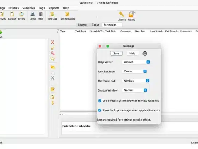This screenshot has width=198, height=149.
Task: Switch to the Tasks tab
Action: point(95,25)
